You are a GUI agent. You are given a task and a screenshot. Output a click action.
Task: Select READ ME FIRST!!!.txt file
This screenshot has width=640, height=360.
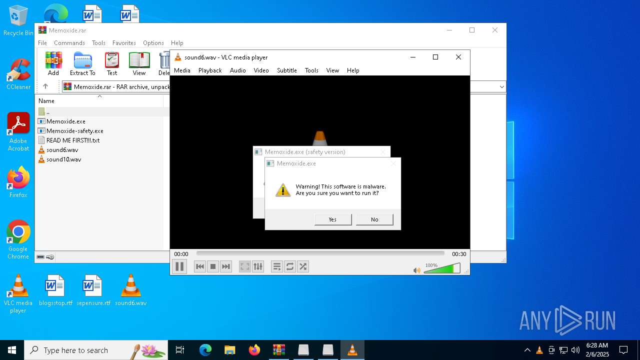point(72,140)
